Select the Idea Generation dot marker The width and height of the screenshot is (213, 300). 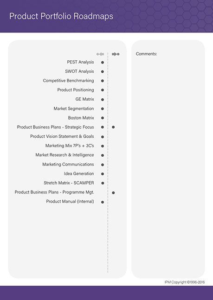[x=103, y=174]
